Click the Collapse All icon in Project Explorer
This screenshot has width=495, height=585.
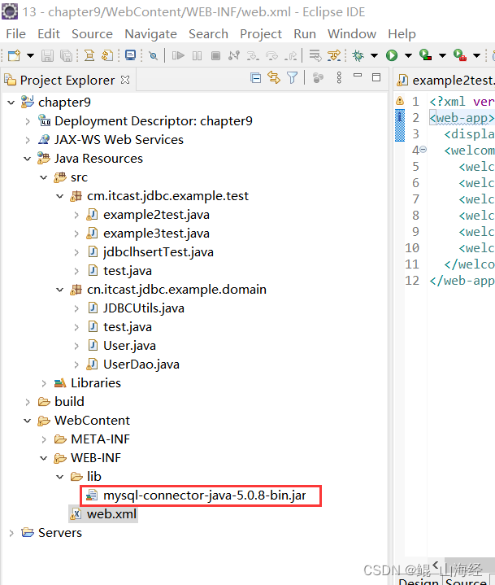[256, 77]
